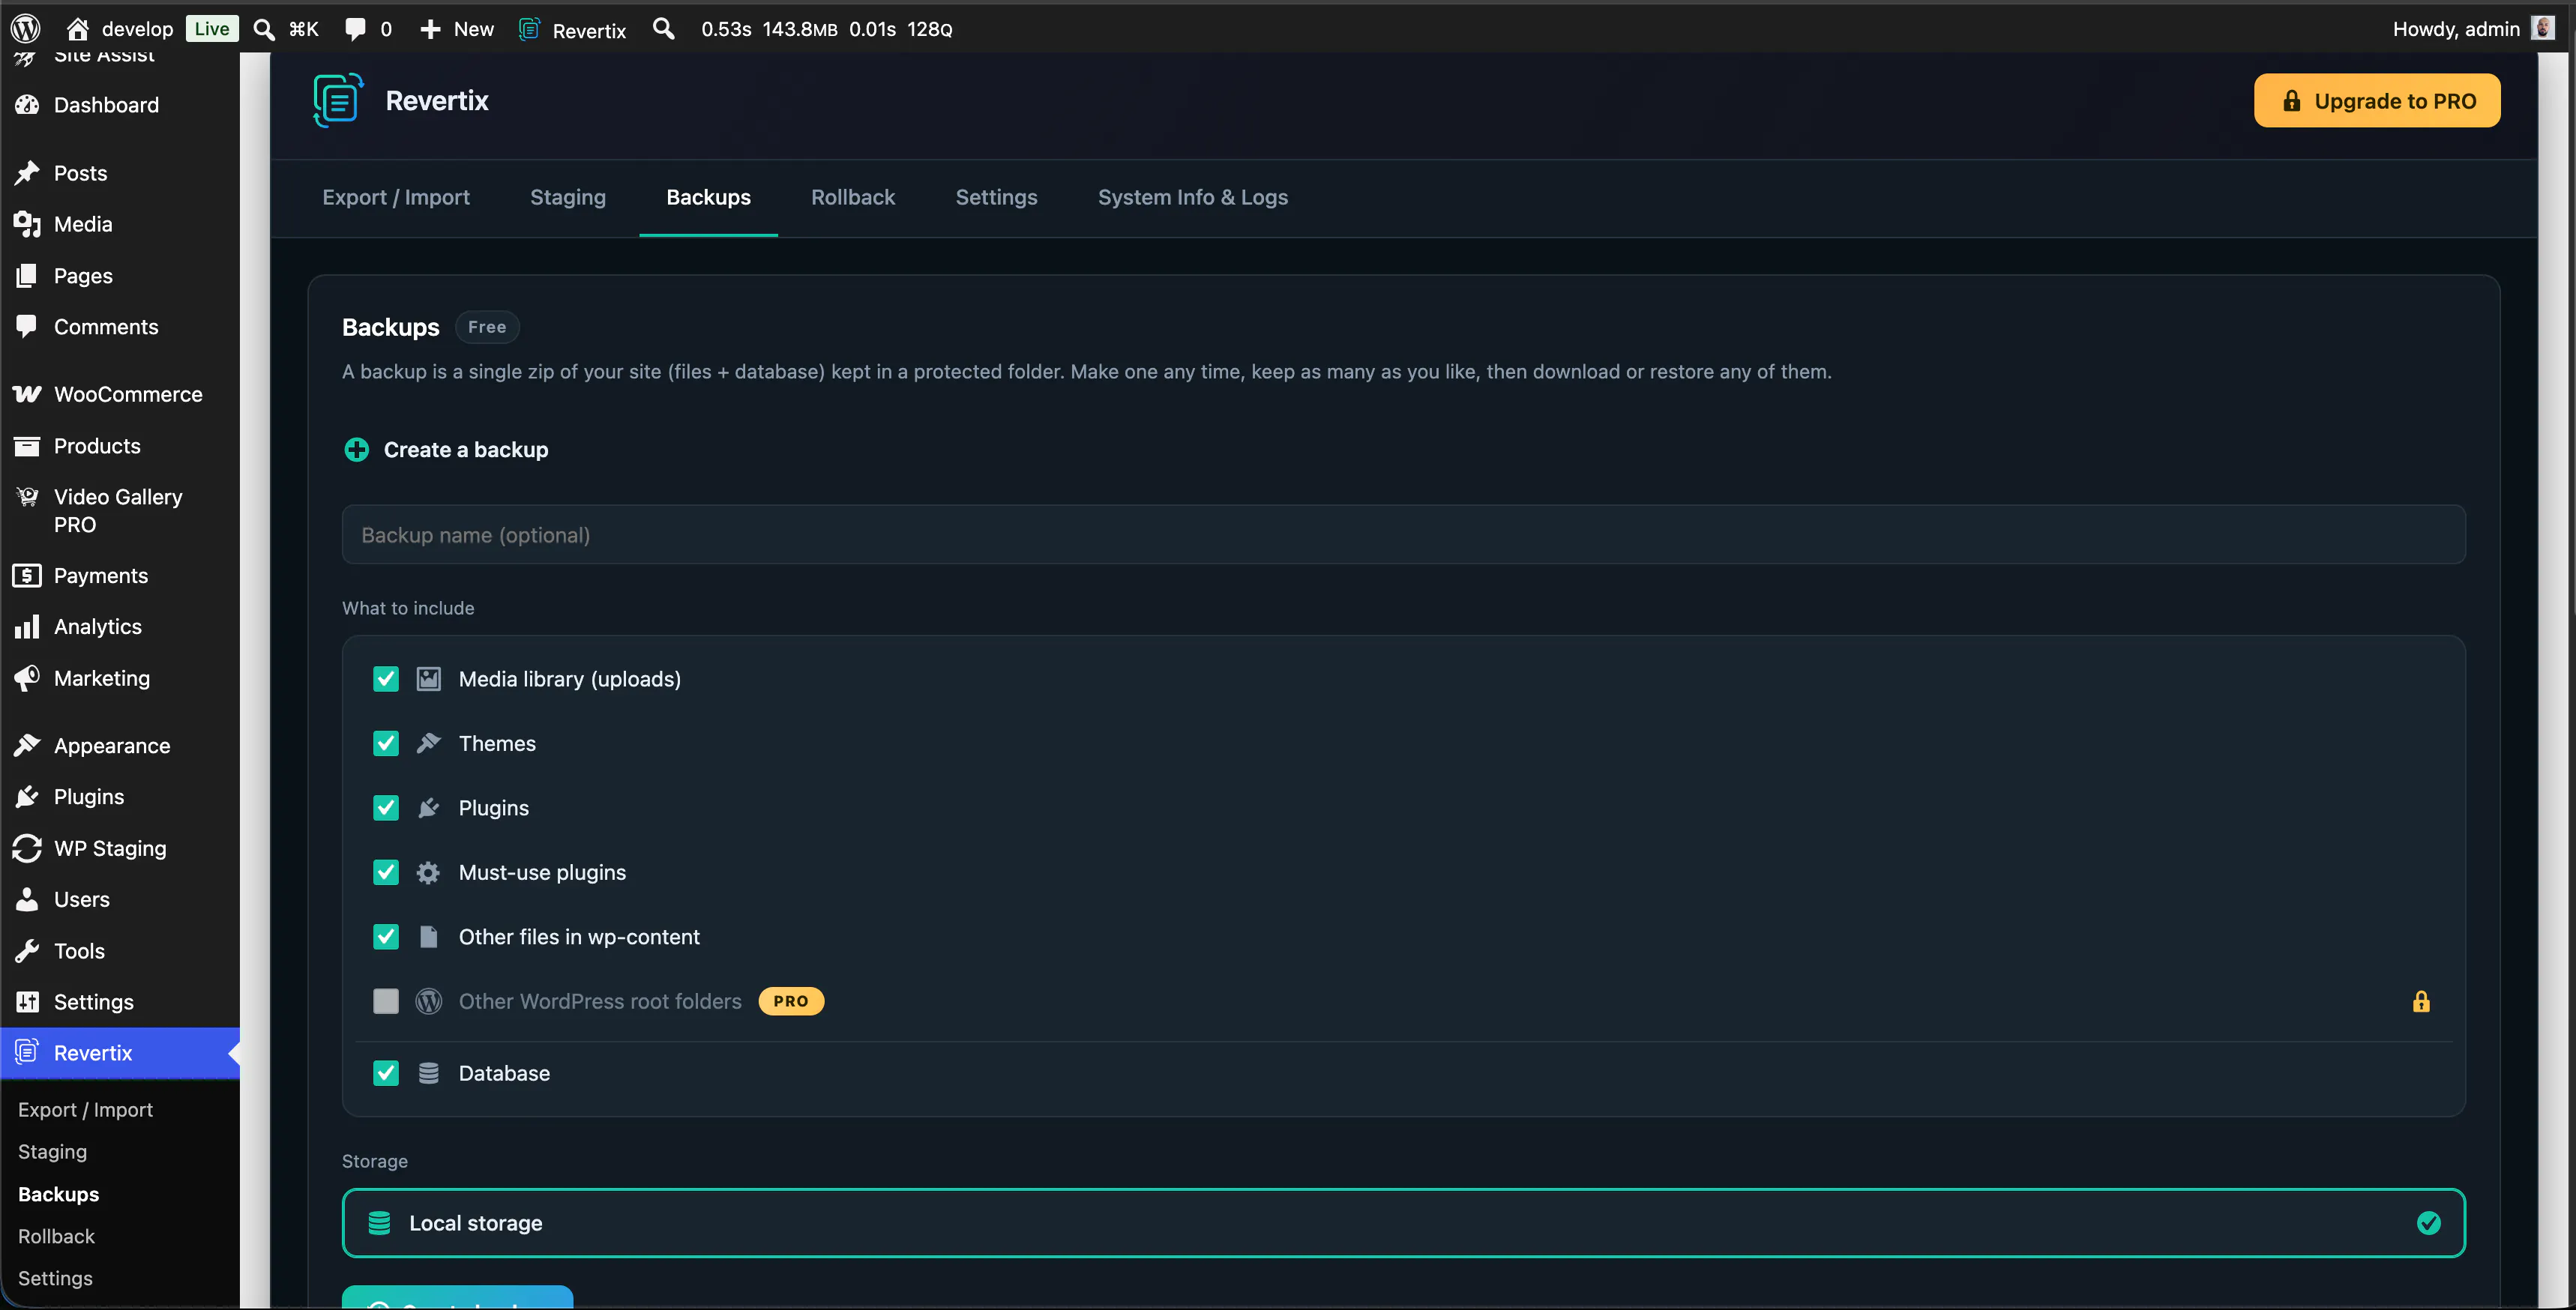This screenshot has width=2576, height=1310.
Task: Open Rollback in the sidebar submenu
Action: pos(56,1236)
